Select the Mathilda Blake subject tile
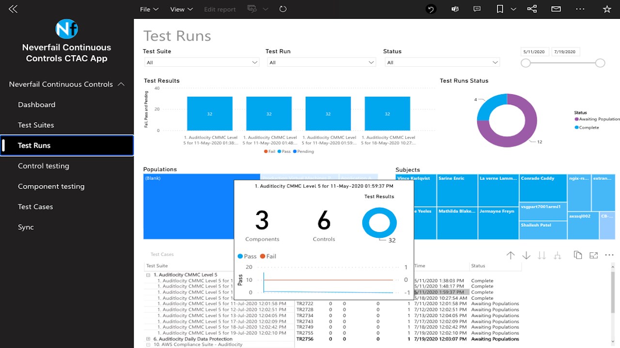This screenshot has height=348, width=620. [x=457, y=223]
